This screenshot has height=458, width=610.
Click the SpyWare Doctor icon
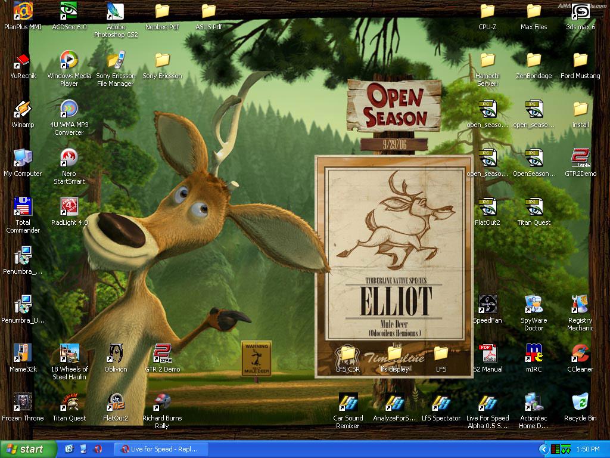point(534,305)
